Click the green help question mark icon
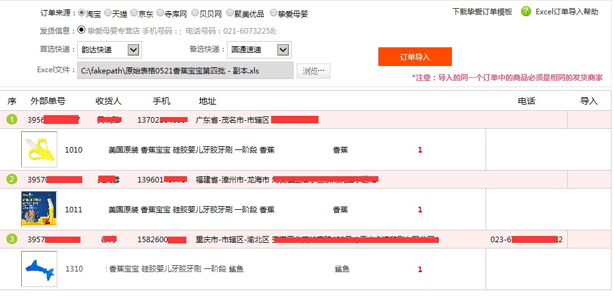The image size is (614, 302). pos(526,11)
